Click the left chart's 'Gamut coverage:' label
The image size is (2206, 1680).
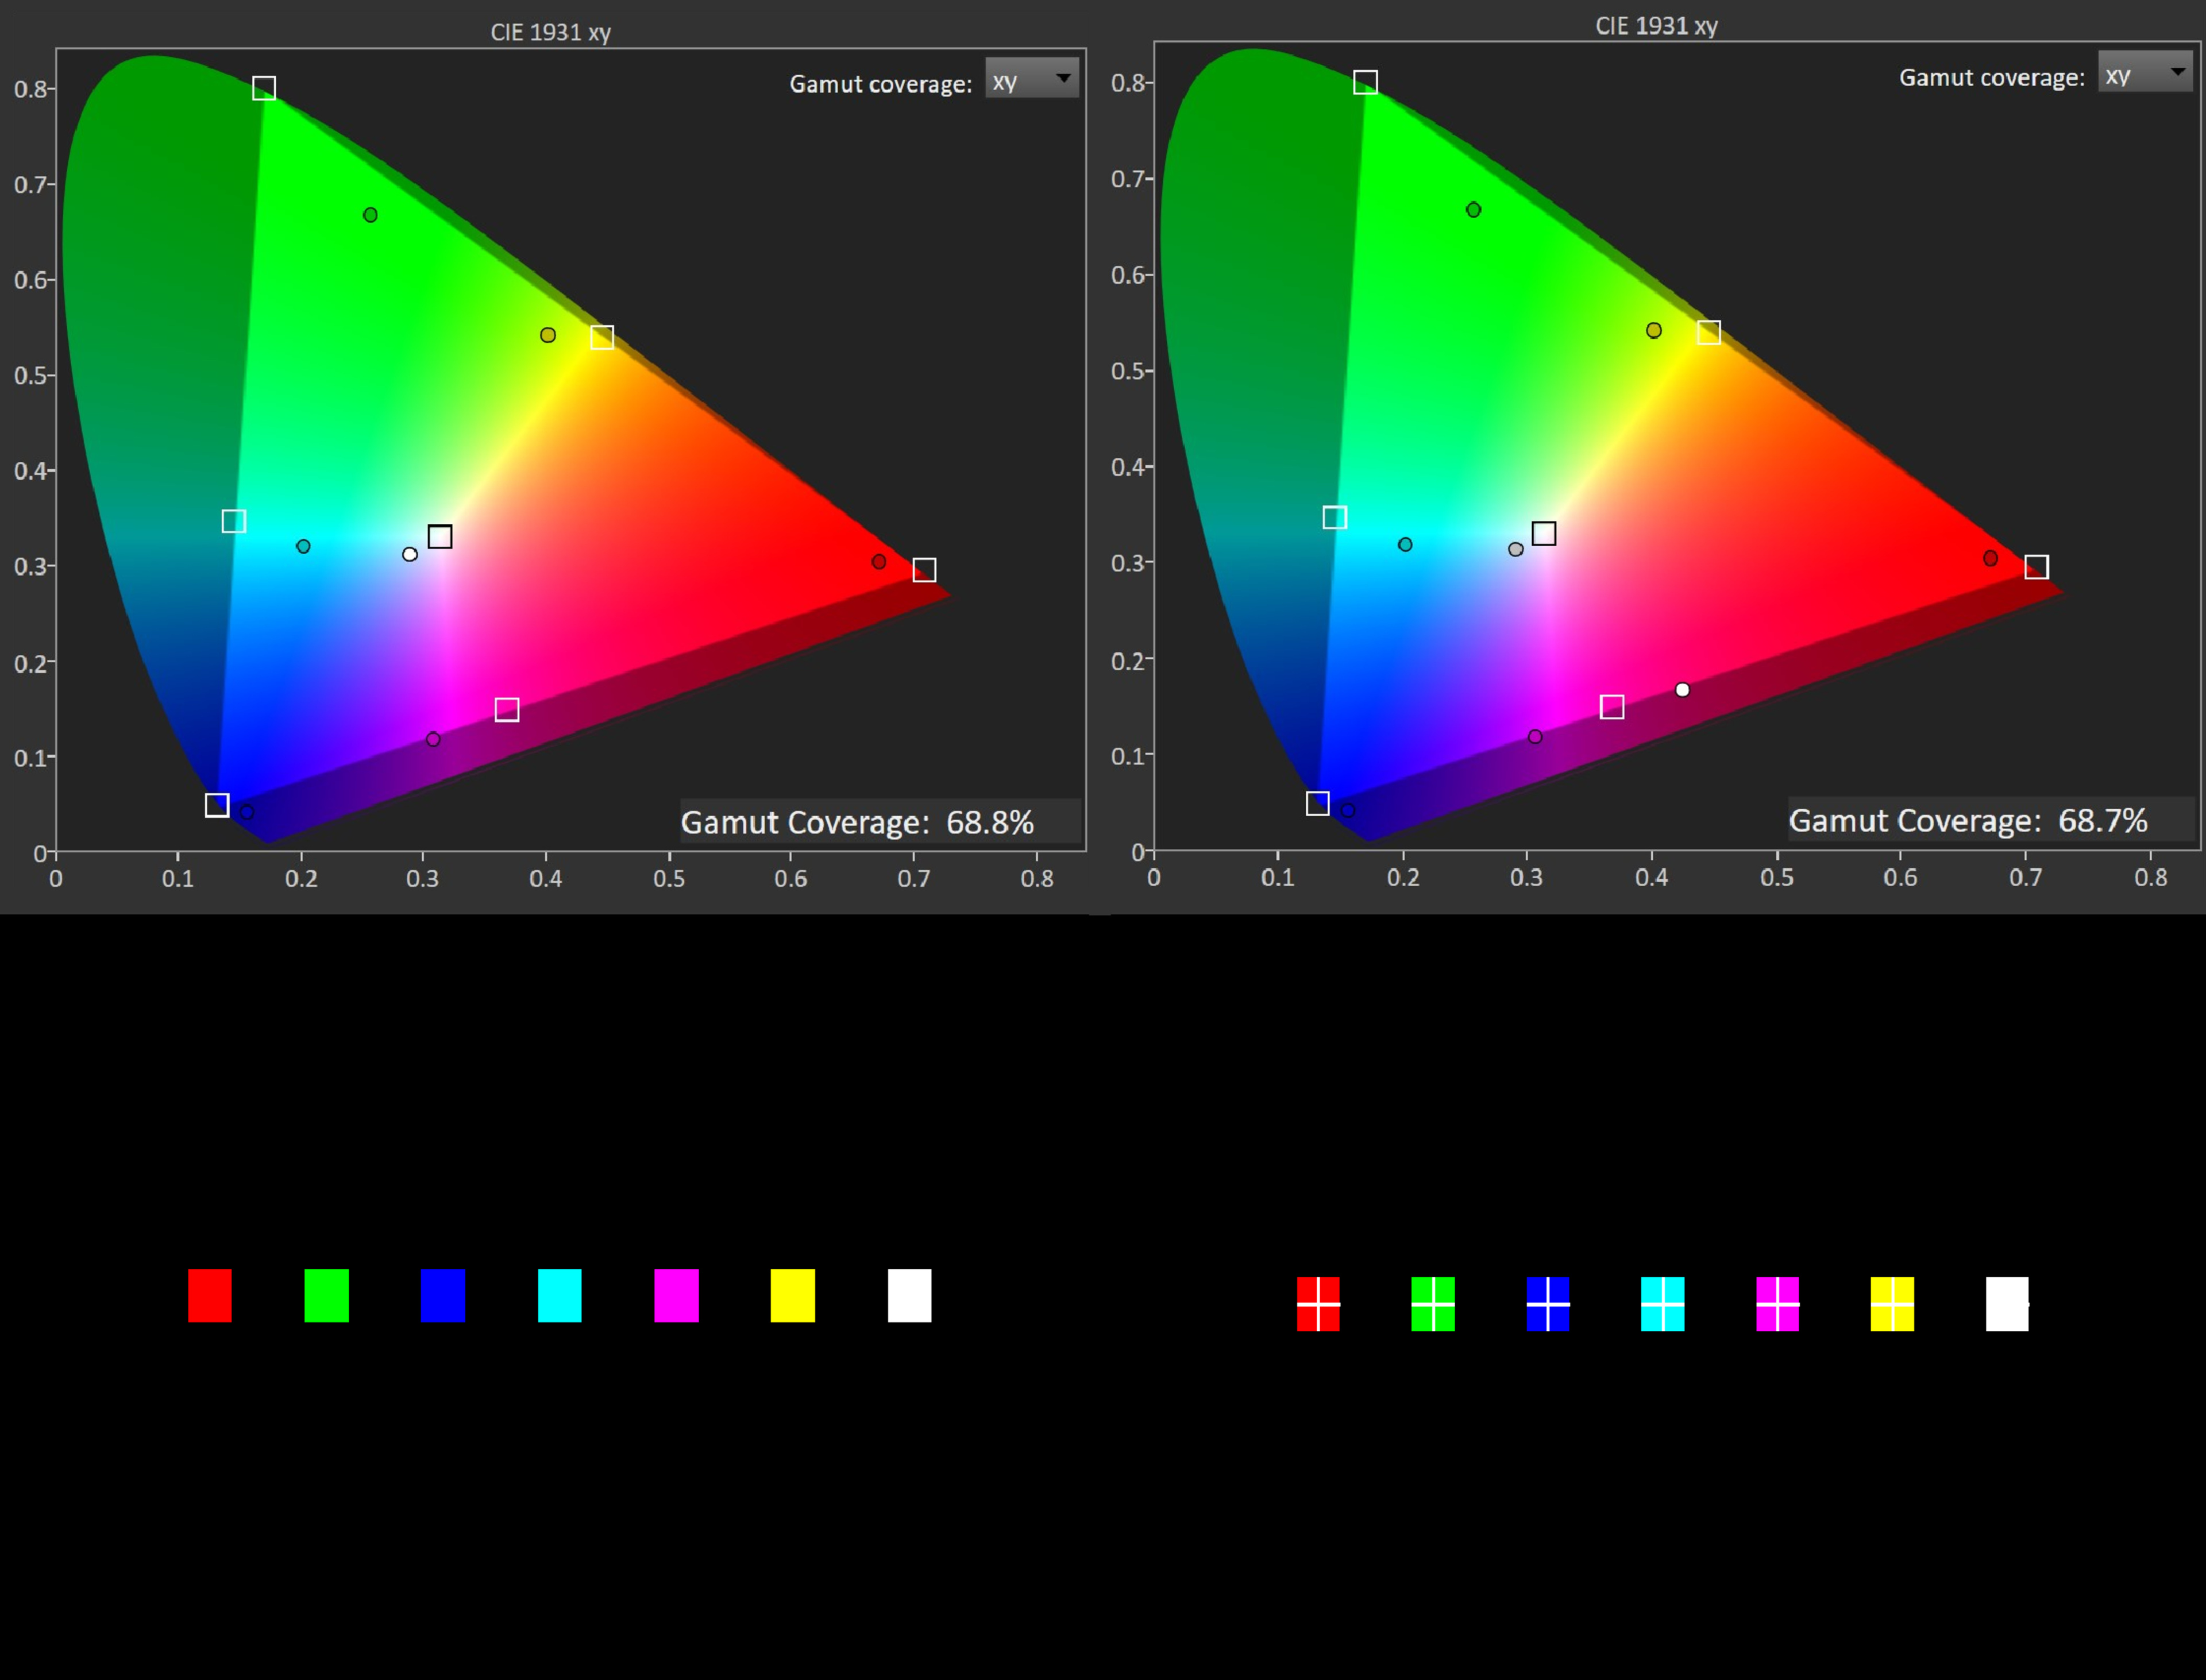point(881,84)
